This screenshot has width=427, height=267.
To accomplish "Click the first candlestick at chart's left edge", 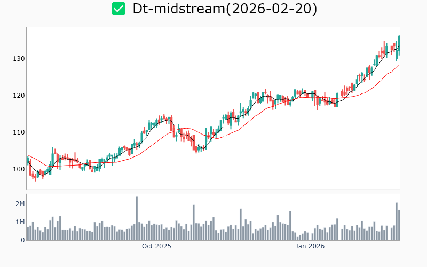I will [x=27, y=160].
